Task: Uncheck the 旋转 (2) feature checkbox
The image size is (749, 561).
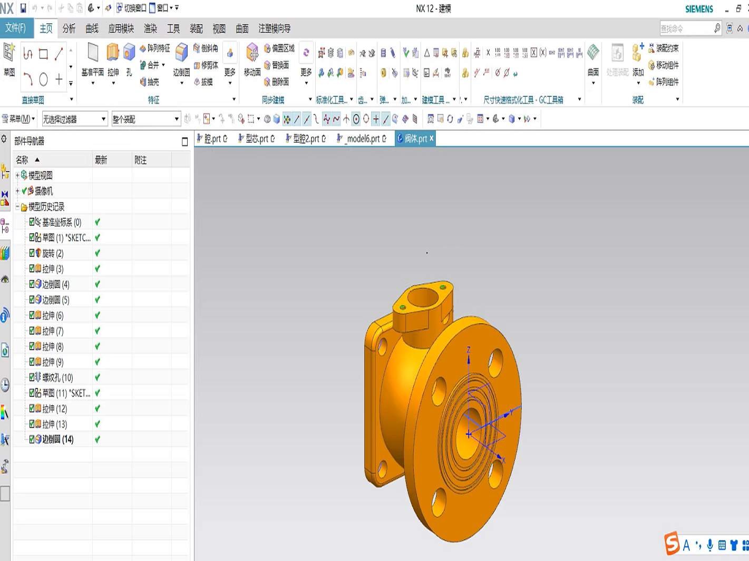Action: (x=32, y=253)
